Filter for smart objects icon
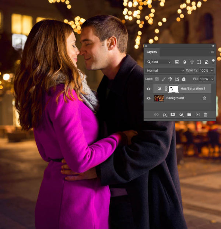The height and width of the screenshot is (229, 221). click(x=207, y=62)
